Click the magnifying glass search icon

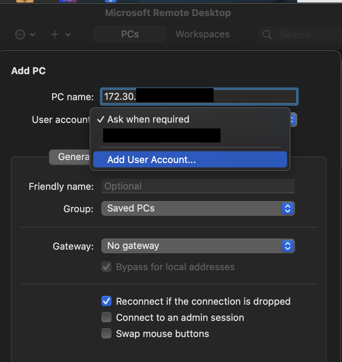pos(268,35)
